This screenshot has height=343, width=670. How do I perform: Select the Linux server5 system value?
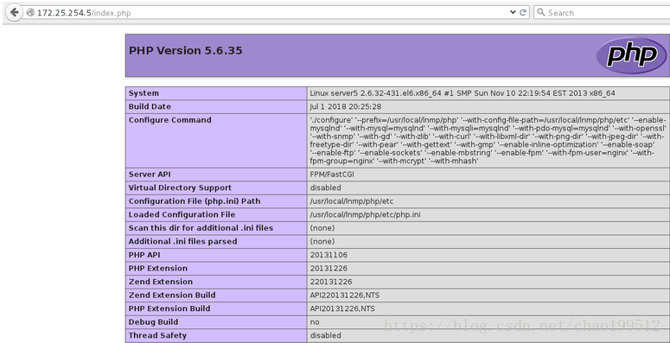(x=463, y=93)
